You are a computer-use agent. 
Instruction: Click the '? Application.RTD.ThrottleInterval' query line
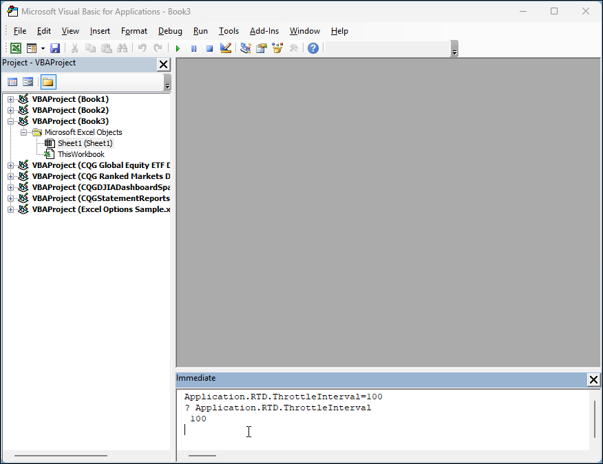point(277,408)
